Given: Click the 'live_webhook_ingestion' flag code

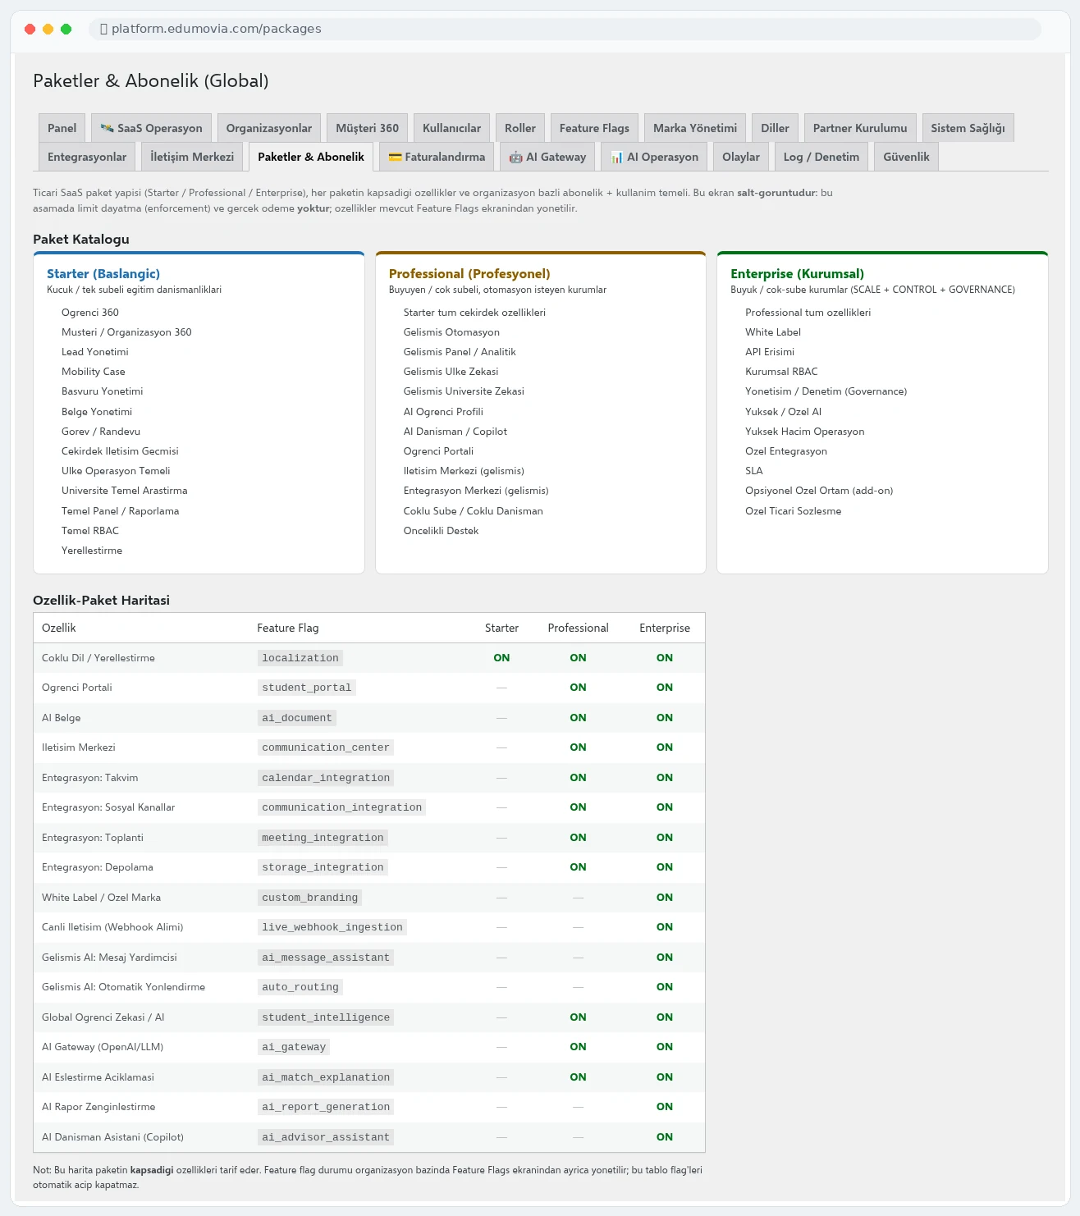Looking at the screenshot, I should (x=332, y=927).
